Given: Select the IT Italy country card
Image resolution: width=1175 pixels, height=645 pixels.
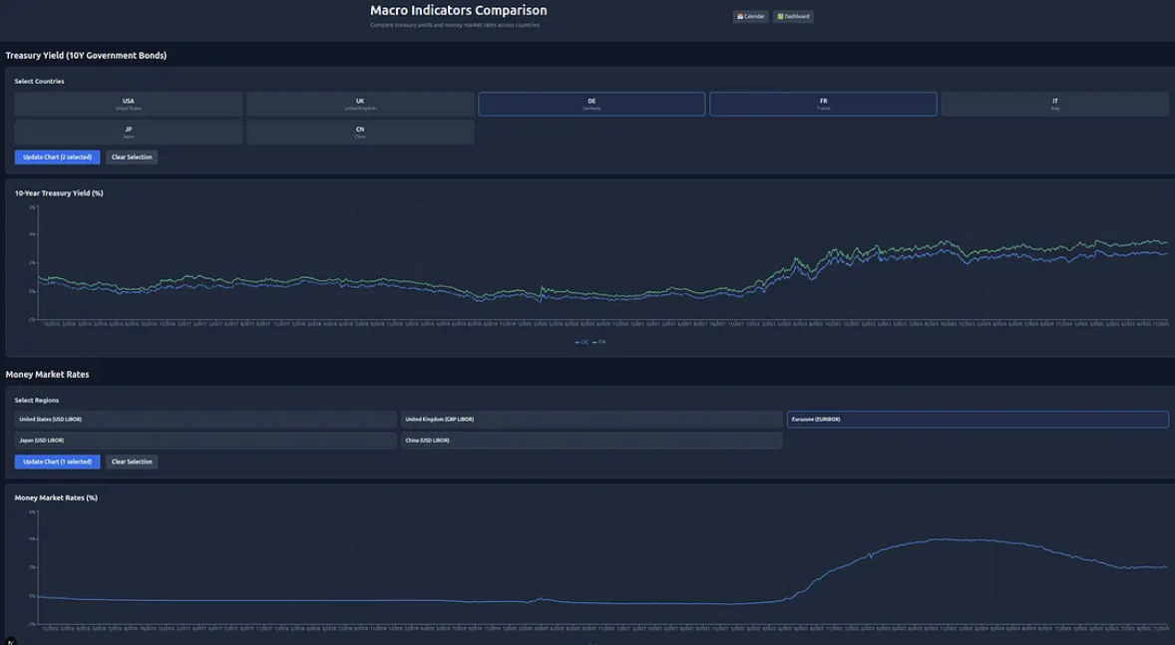Looking at the screenshot, I should pyautogui.click(x=1056, y=104).
